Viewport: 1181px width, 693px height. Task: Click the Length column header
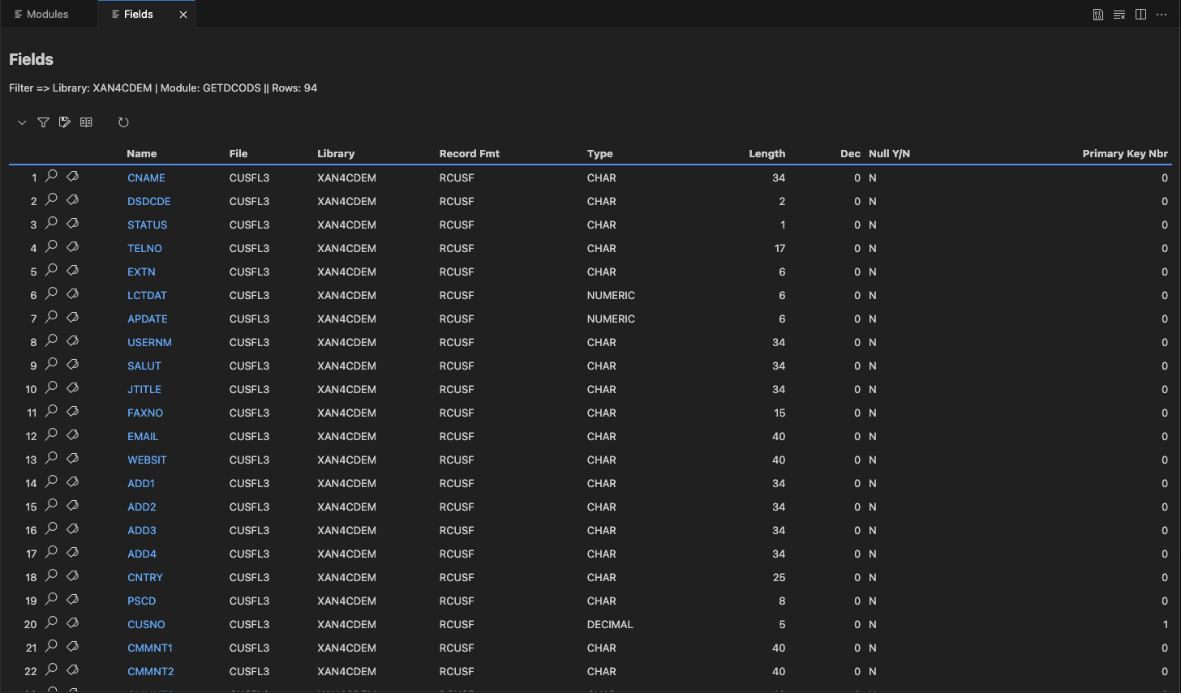click(767, 153)
